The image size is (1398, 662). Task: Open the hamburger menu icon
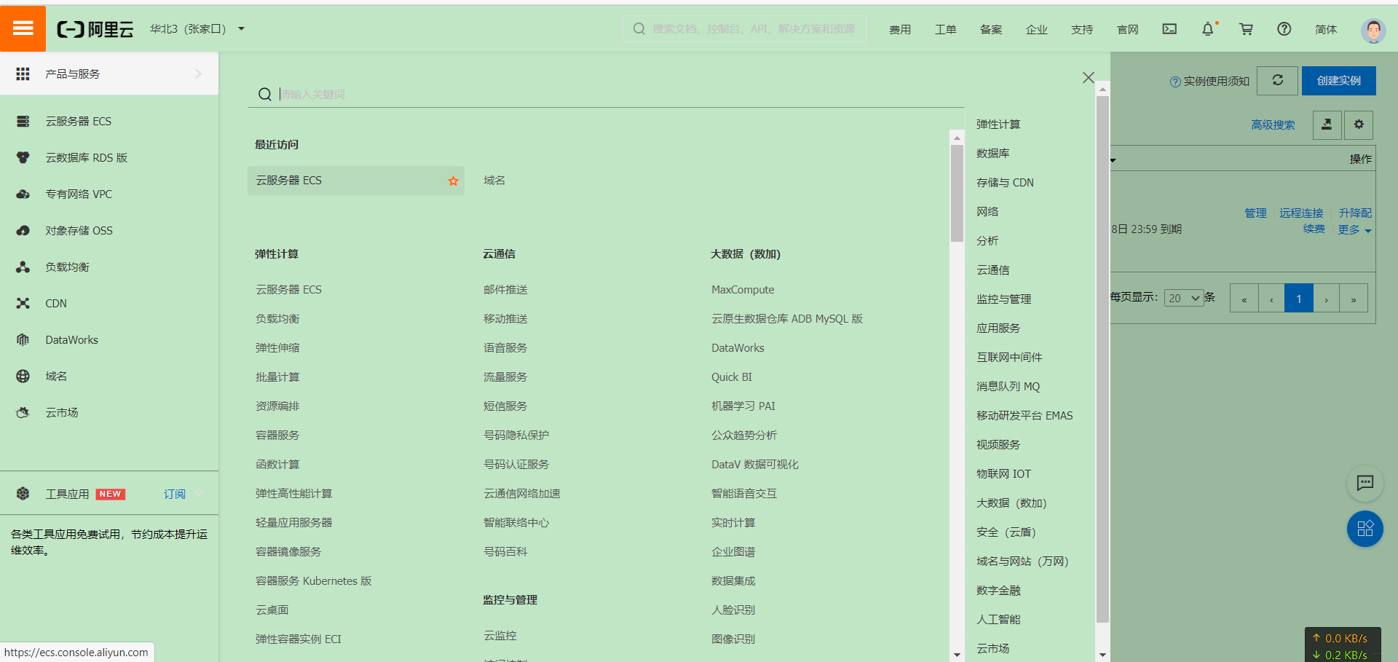click(23, 28)
